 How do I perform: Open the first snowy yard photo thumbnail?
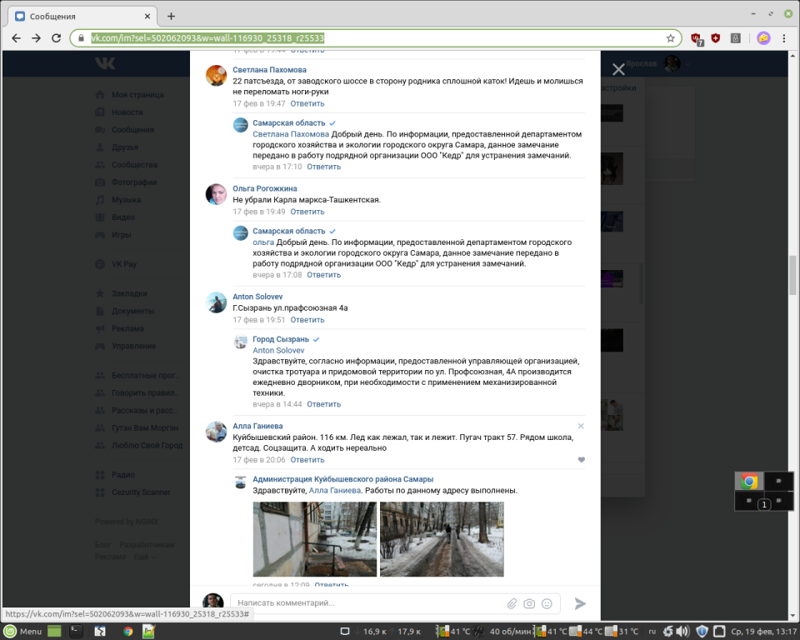(x=313, y=538)
